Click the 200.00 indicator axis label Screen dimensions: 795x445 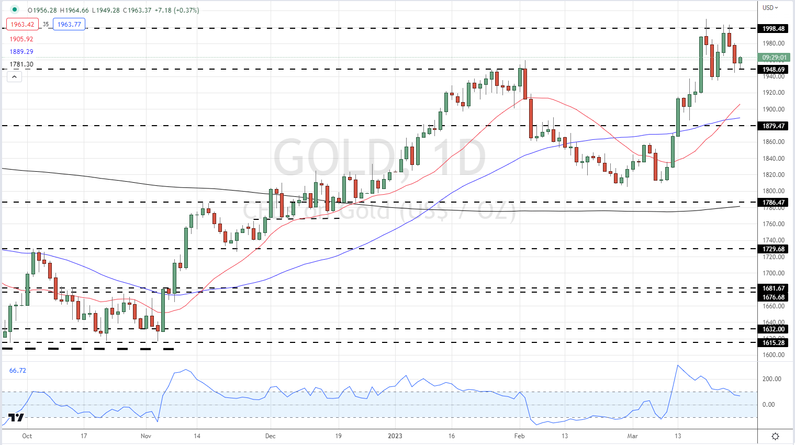(771, 379)
